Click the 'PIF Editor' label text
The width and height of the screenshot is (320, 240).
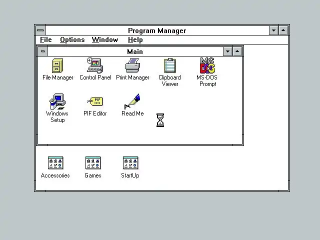(95, 113)
